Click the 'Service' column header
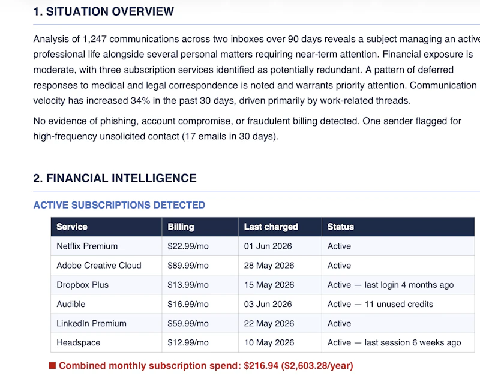 (x=106, y=227)
